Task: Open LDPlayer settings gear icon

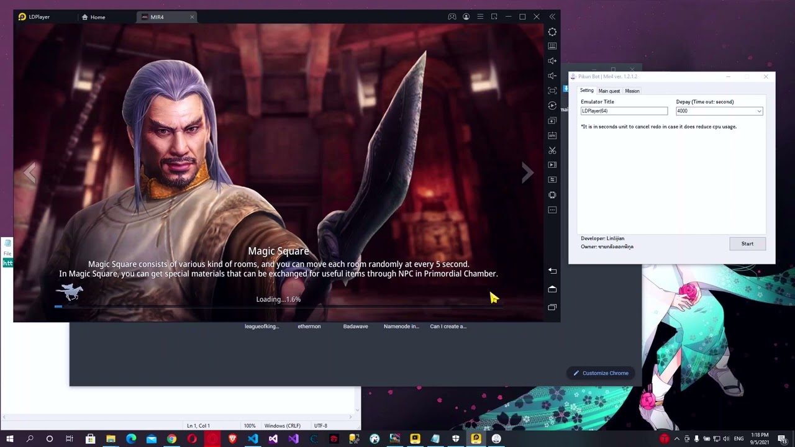Action: pyautogui.click(x=552, y=32)
